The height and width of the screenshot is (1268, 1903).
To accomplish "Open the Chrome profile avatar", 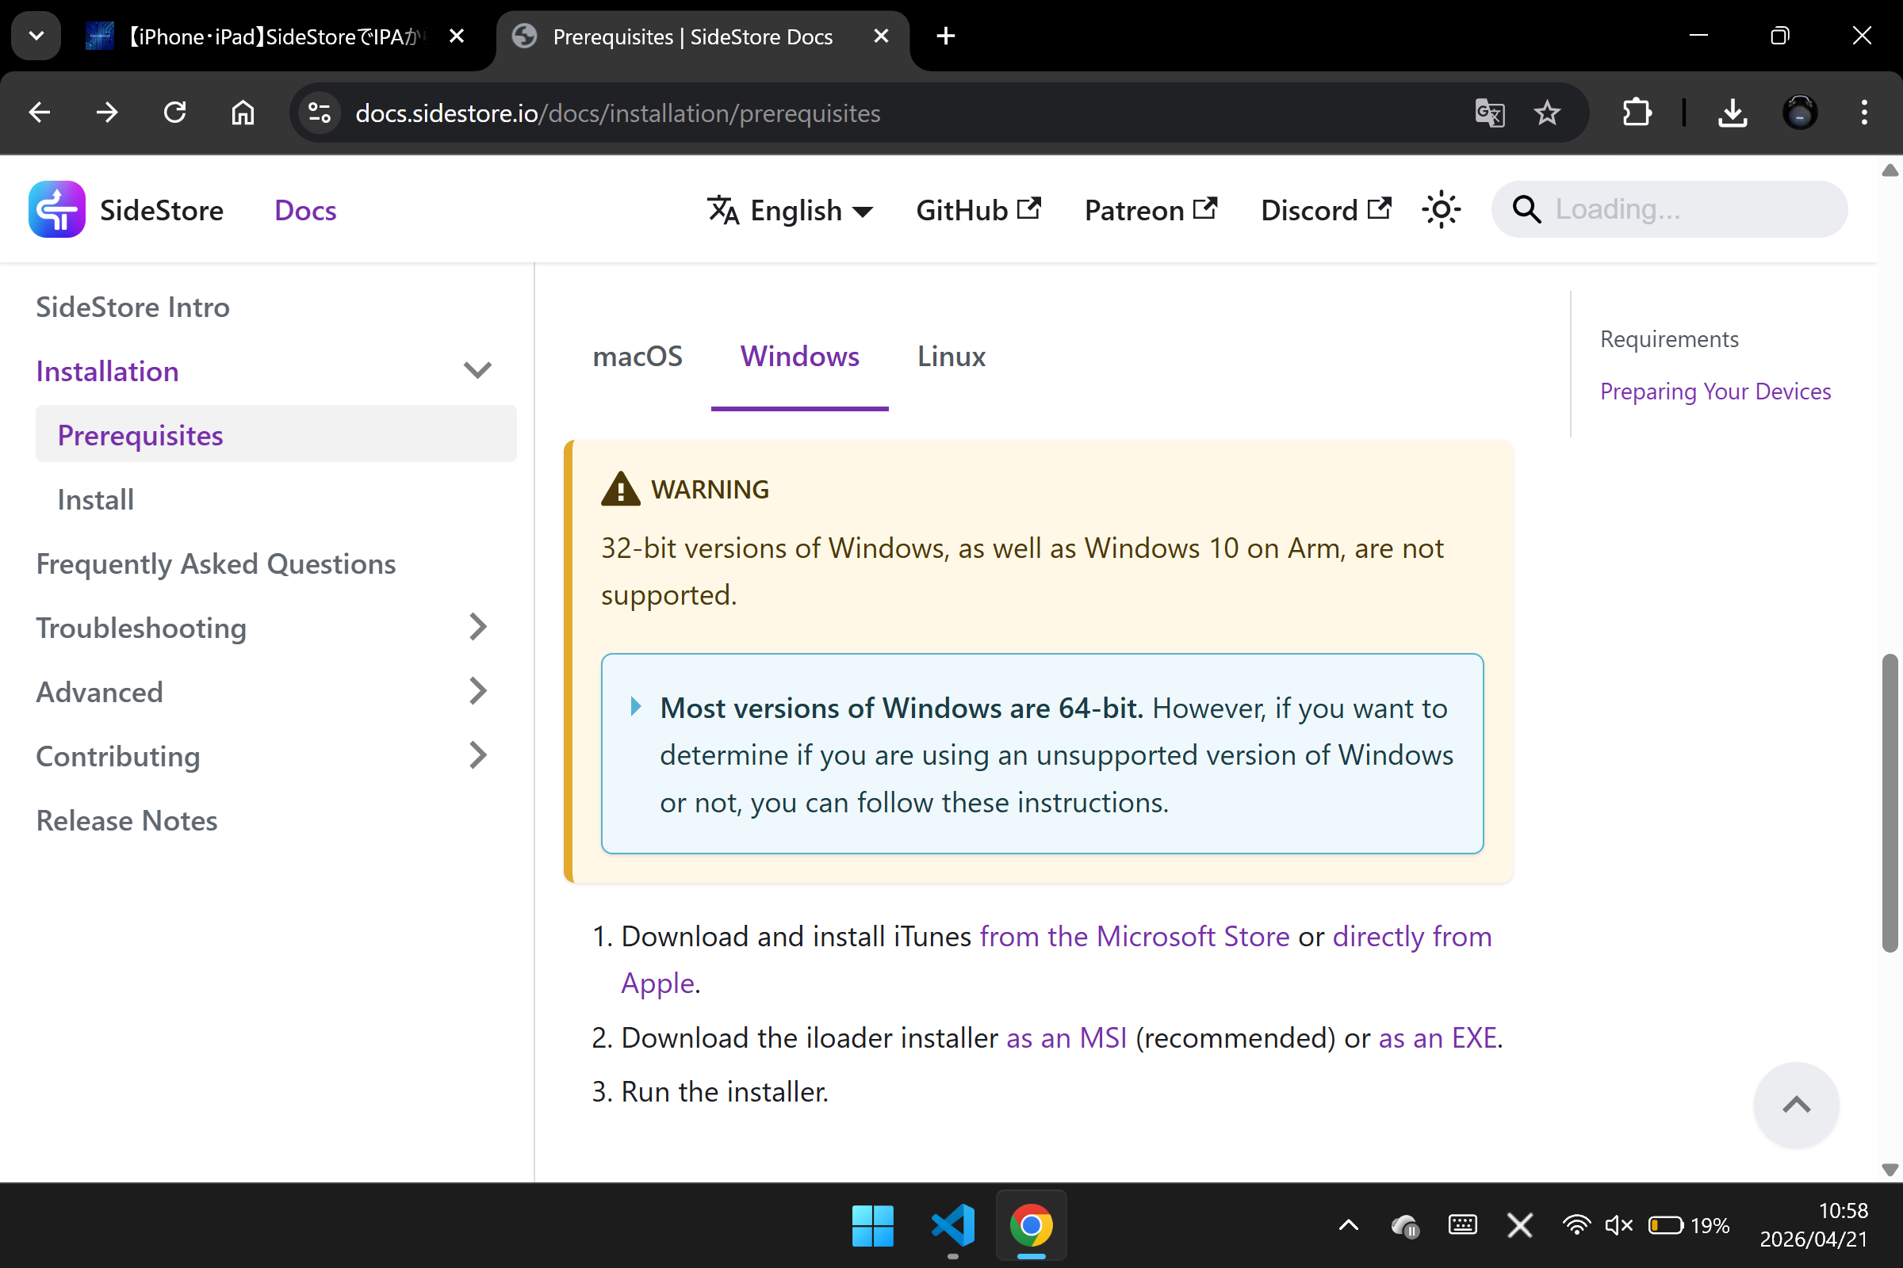I will [1800, 113].
